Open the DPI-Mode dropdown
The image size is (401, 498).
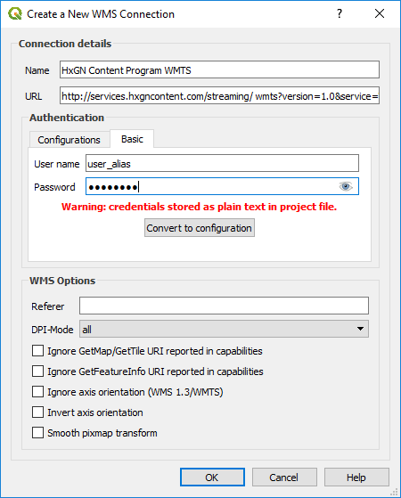[224, 329]
